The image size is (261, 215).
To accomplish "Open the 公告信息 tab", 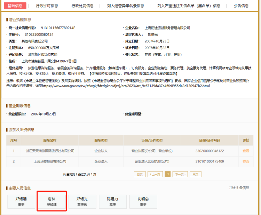I will coord(241,6).
